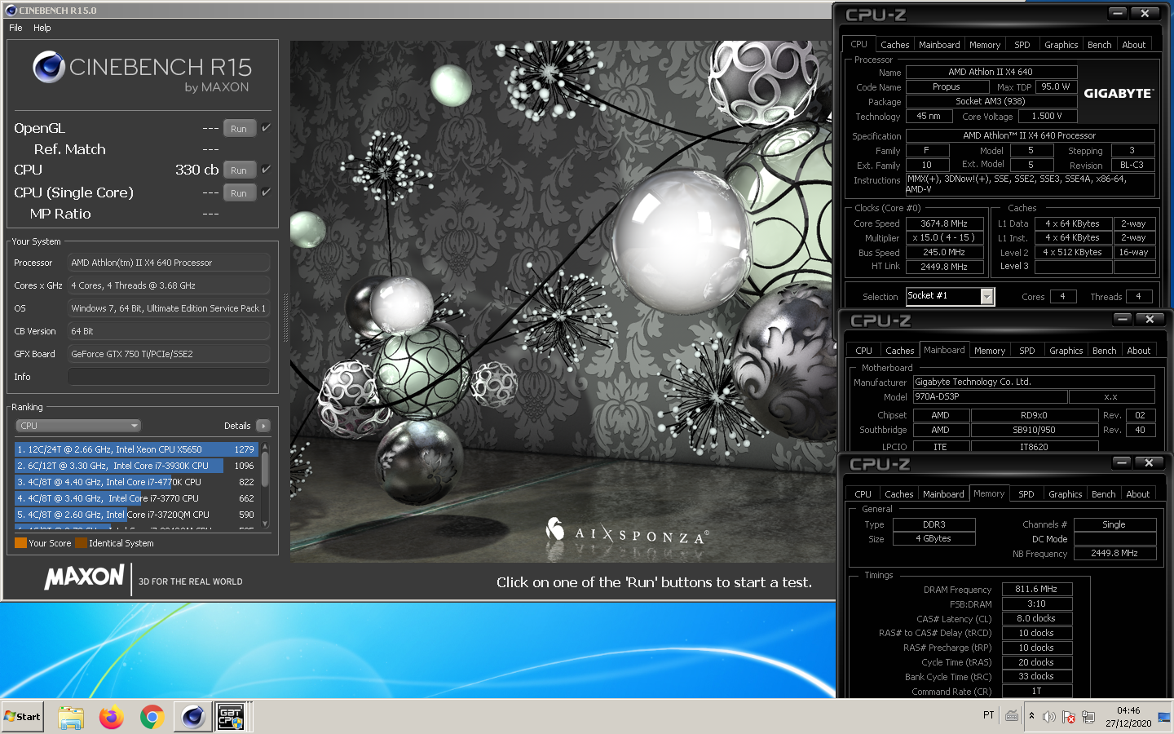Open SPD tab in top CPU-Z window
Image resolution: width=1174 pixels, height=734 pixels.
pos(1022,45)
